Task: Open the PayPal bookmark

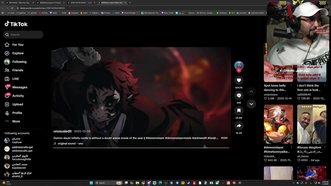Action: (116, 13)
